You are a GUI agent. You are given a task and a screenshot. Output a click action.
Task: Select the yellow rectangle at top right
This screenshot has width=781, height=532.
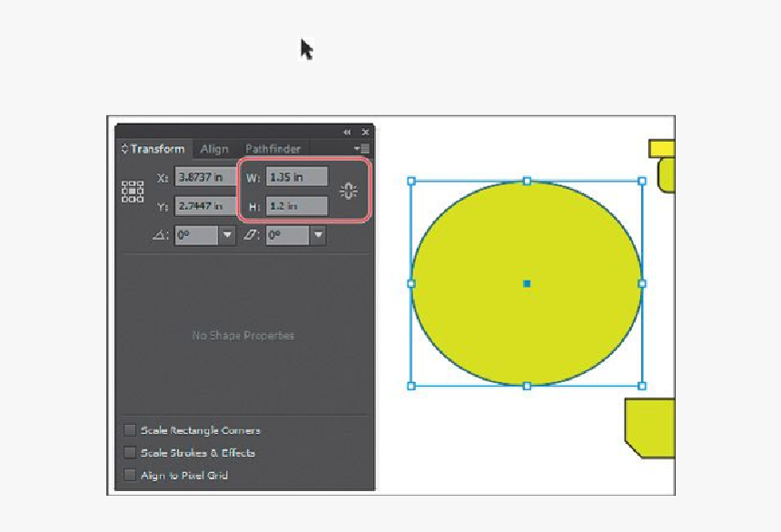(x=662, y=149)
